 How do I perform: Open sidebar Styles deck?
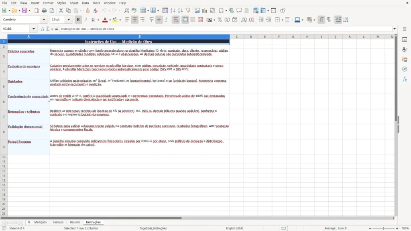[405, 49]
